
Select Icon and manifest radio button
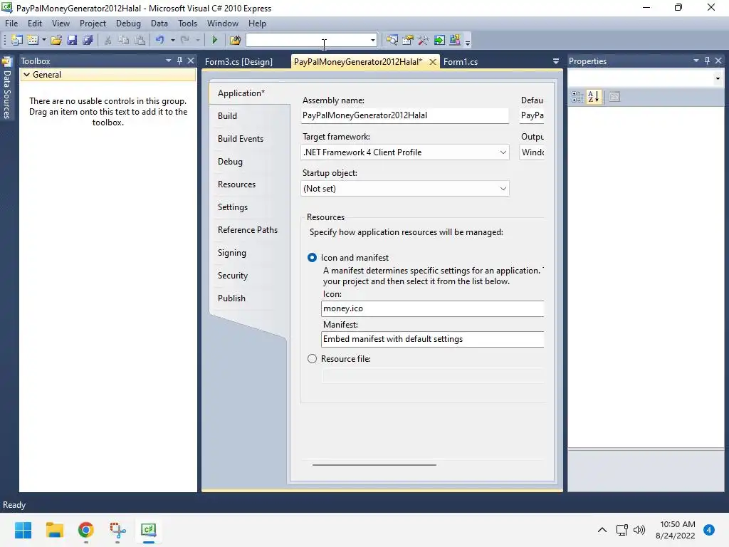[x=312, y=258]
